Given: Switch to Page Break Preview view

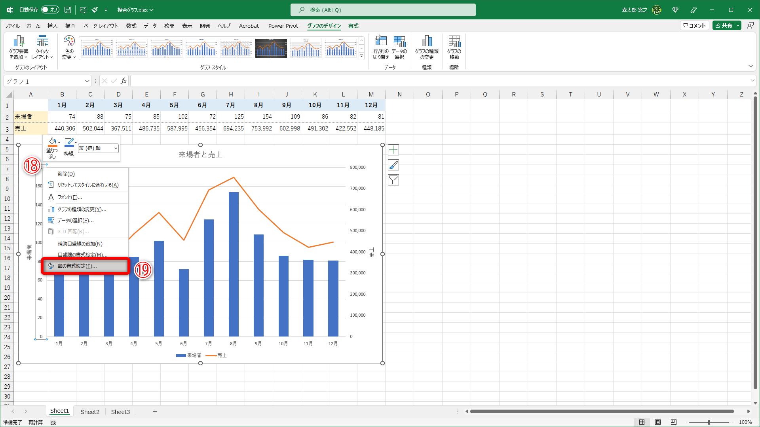Looking at the screenshot, I should 674,422.
